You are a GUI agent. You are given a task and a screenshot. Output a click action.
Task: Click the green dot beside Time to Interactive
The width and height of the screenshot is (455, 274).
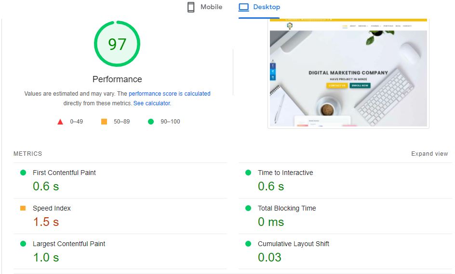coord(248,173)
